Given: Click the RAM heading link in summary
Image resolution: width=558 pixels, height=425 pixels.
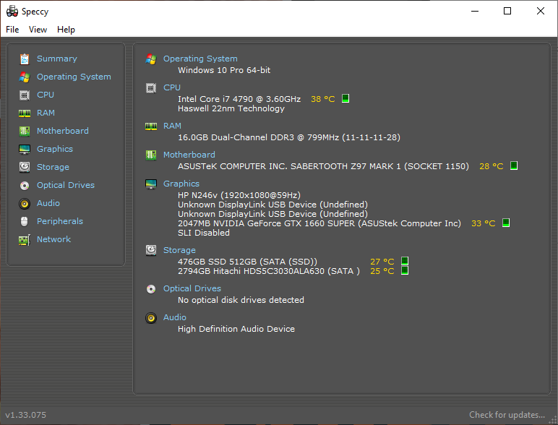Looking at the screenshot, I should coord(172,126).
